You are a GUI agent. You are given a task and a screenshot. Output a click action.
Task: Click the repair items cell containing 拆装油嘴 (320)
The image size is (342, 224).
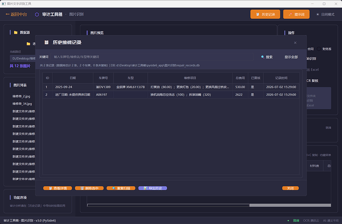click(190, 95)
